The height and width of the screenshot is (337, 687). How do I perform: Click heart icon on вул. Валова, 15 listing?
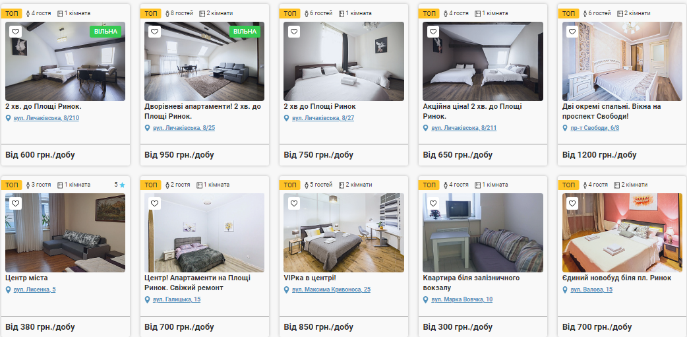point(572,203)
